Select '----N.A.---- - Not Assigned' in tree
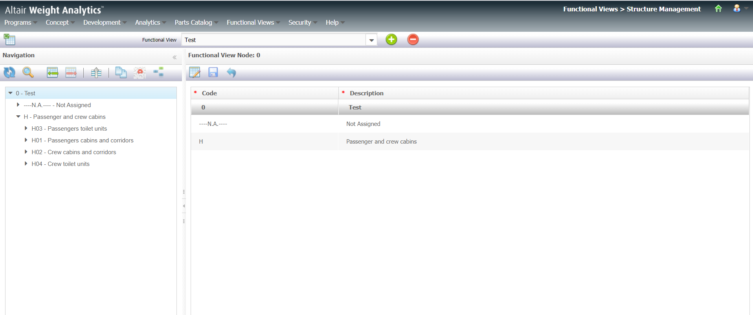This screenshot has height=315, width=753. (57, 105)
